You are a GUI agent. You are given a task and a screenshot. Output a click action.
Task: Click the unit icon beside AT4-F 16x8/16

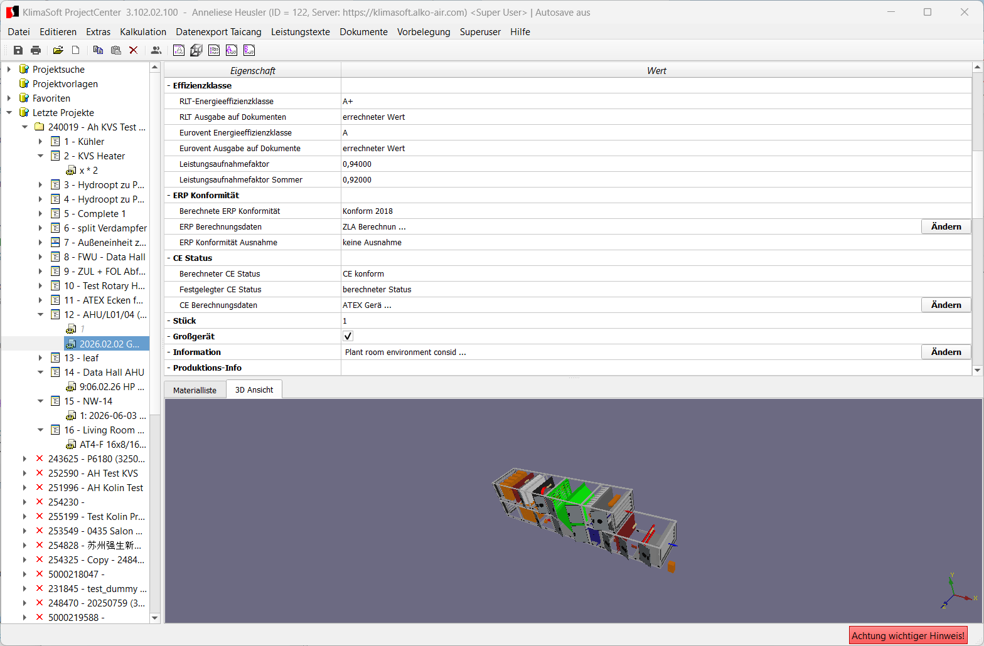[x=71, y=445]
